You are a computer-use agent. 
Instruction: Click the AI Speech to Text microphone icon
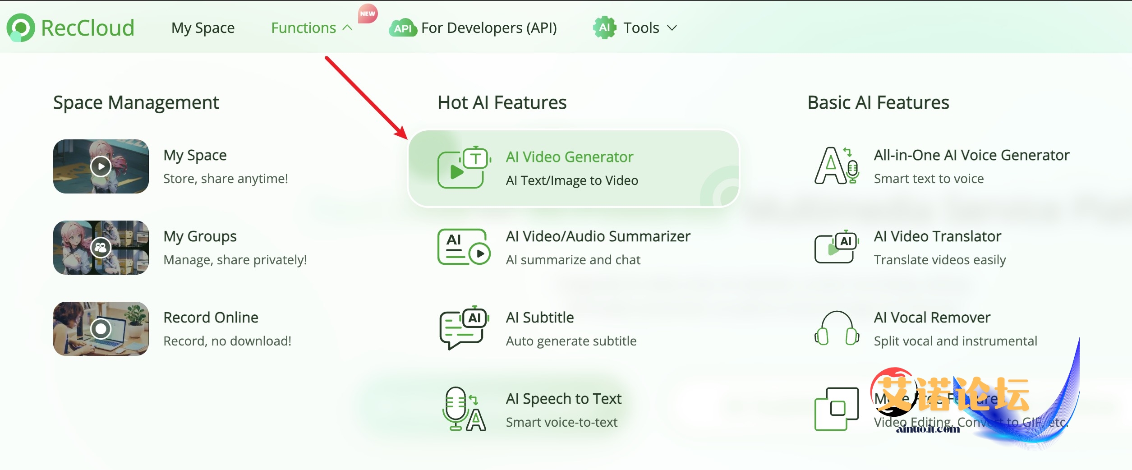point(464,409)
